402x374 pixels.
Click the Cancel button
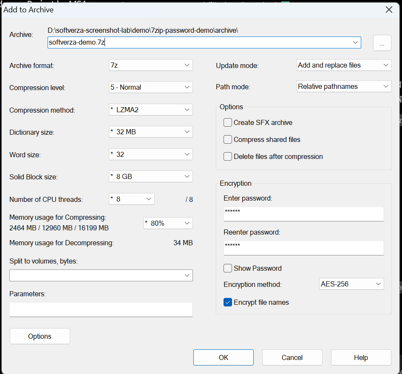coord(292,357)
